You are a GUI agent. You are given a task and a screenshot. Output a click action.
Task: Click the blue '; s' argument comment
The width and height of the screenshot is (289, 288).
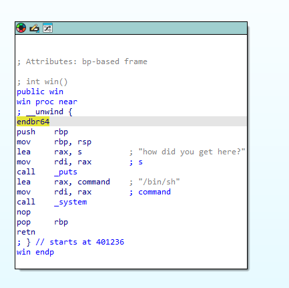pos(136,162)
